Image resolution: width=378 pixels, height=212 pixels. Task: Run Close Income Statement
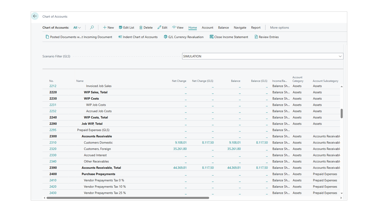229,37
